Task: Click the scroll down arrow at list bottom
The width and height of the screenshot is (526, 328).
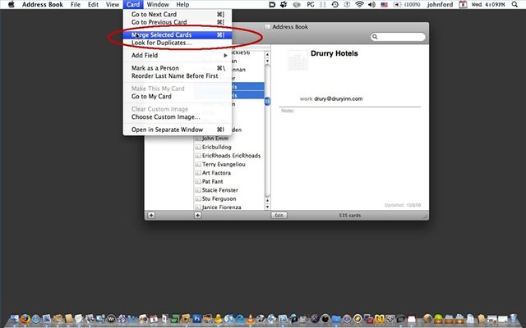Action: click(x=267, y=207)
